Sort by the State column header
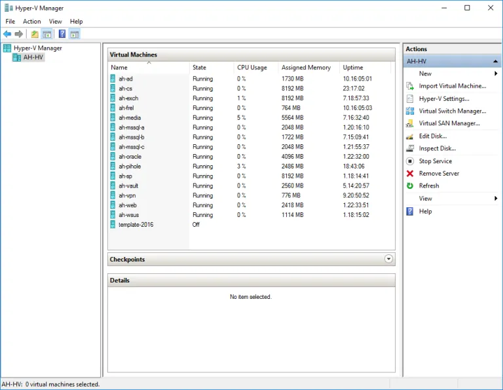The height and width of the screenshot is (390, 503). coord(212,68)
